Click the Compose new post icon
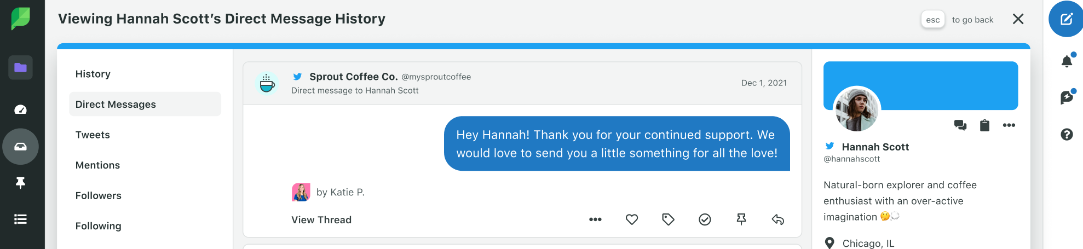This screenshot has height=249, width=1083. coord(1066,19)
